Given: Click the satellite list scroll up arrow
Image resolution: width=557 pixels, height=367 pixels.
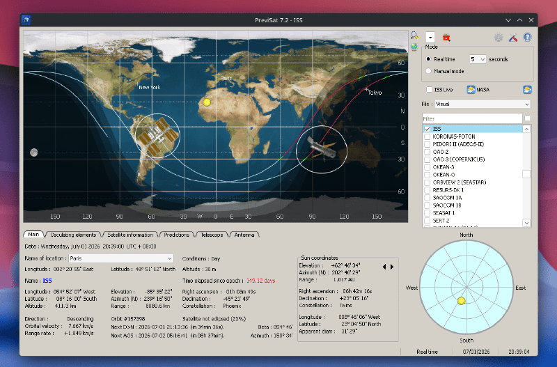Looking at the screenshot, I should tap(526, 129).
